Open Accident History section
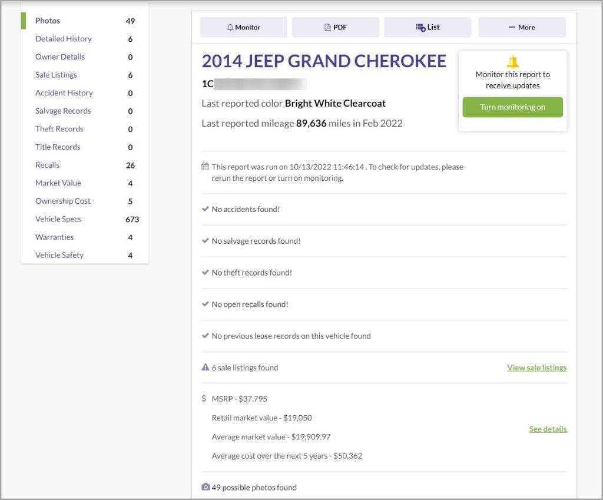Viewport: 603px width, 500px height. click(x=64, y=93)
